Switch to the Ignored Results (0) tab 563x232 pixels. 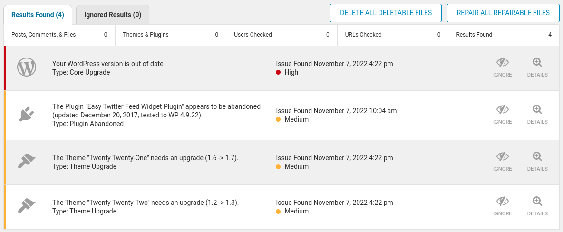[x=113, y=15]
